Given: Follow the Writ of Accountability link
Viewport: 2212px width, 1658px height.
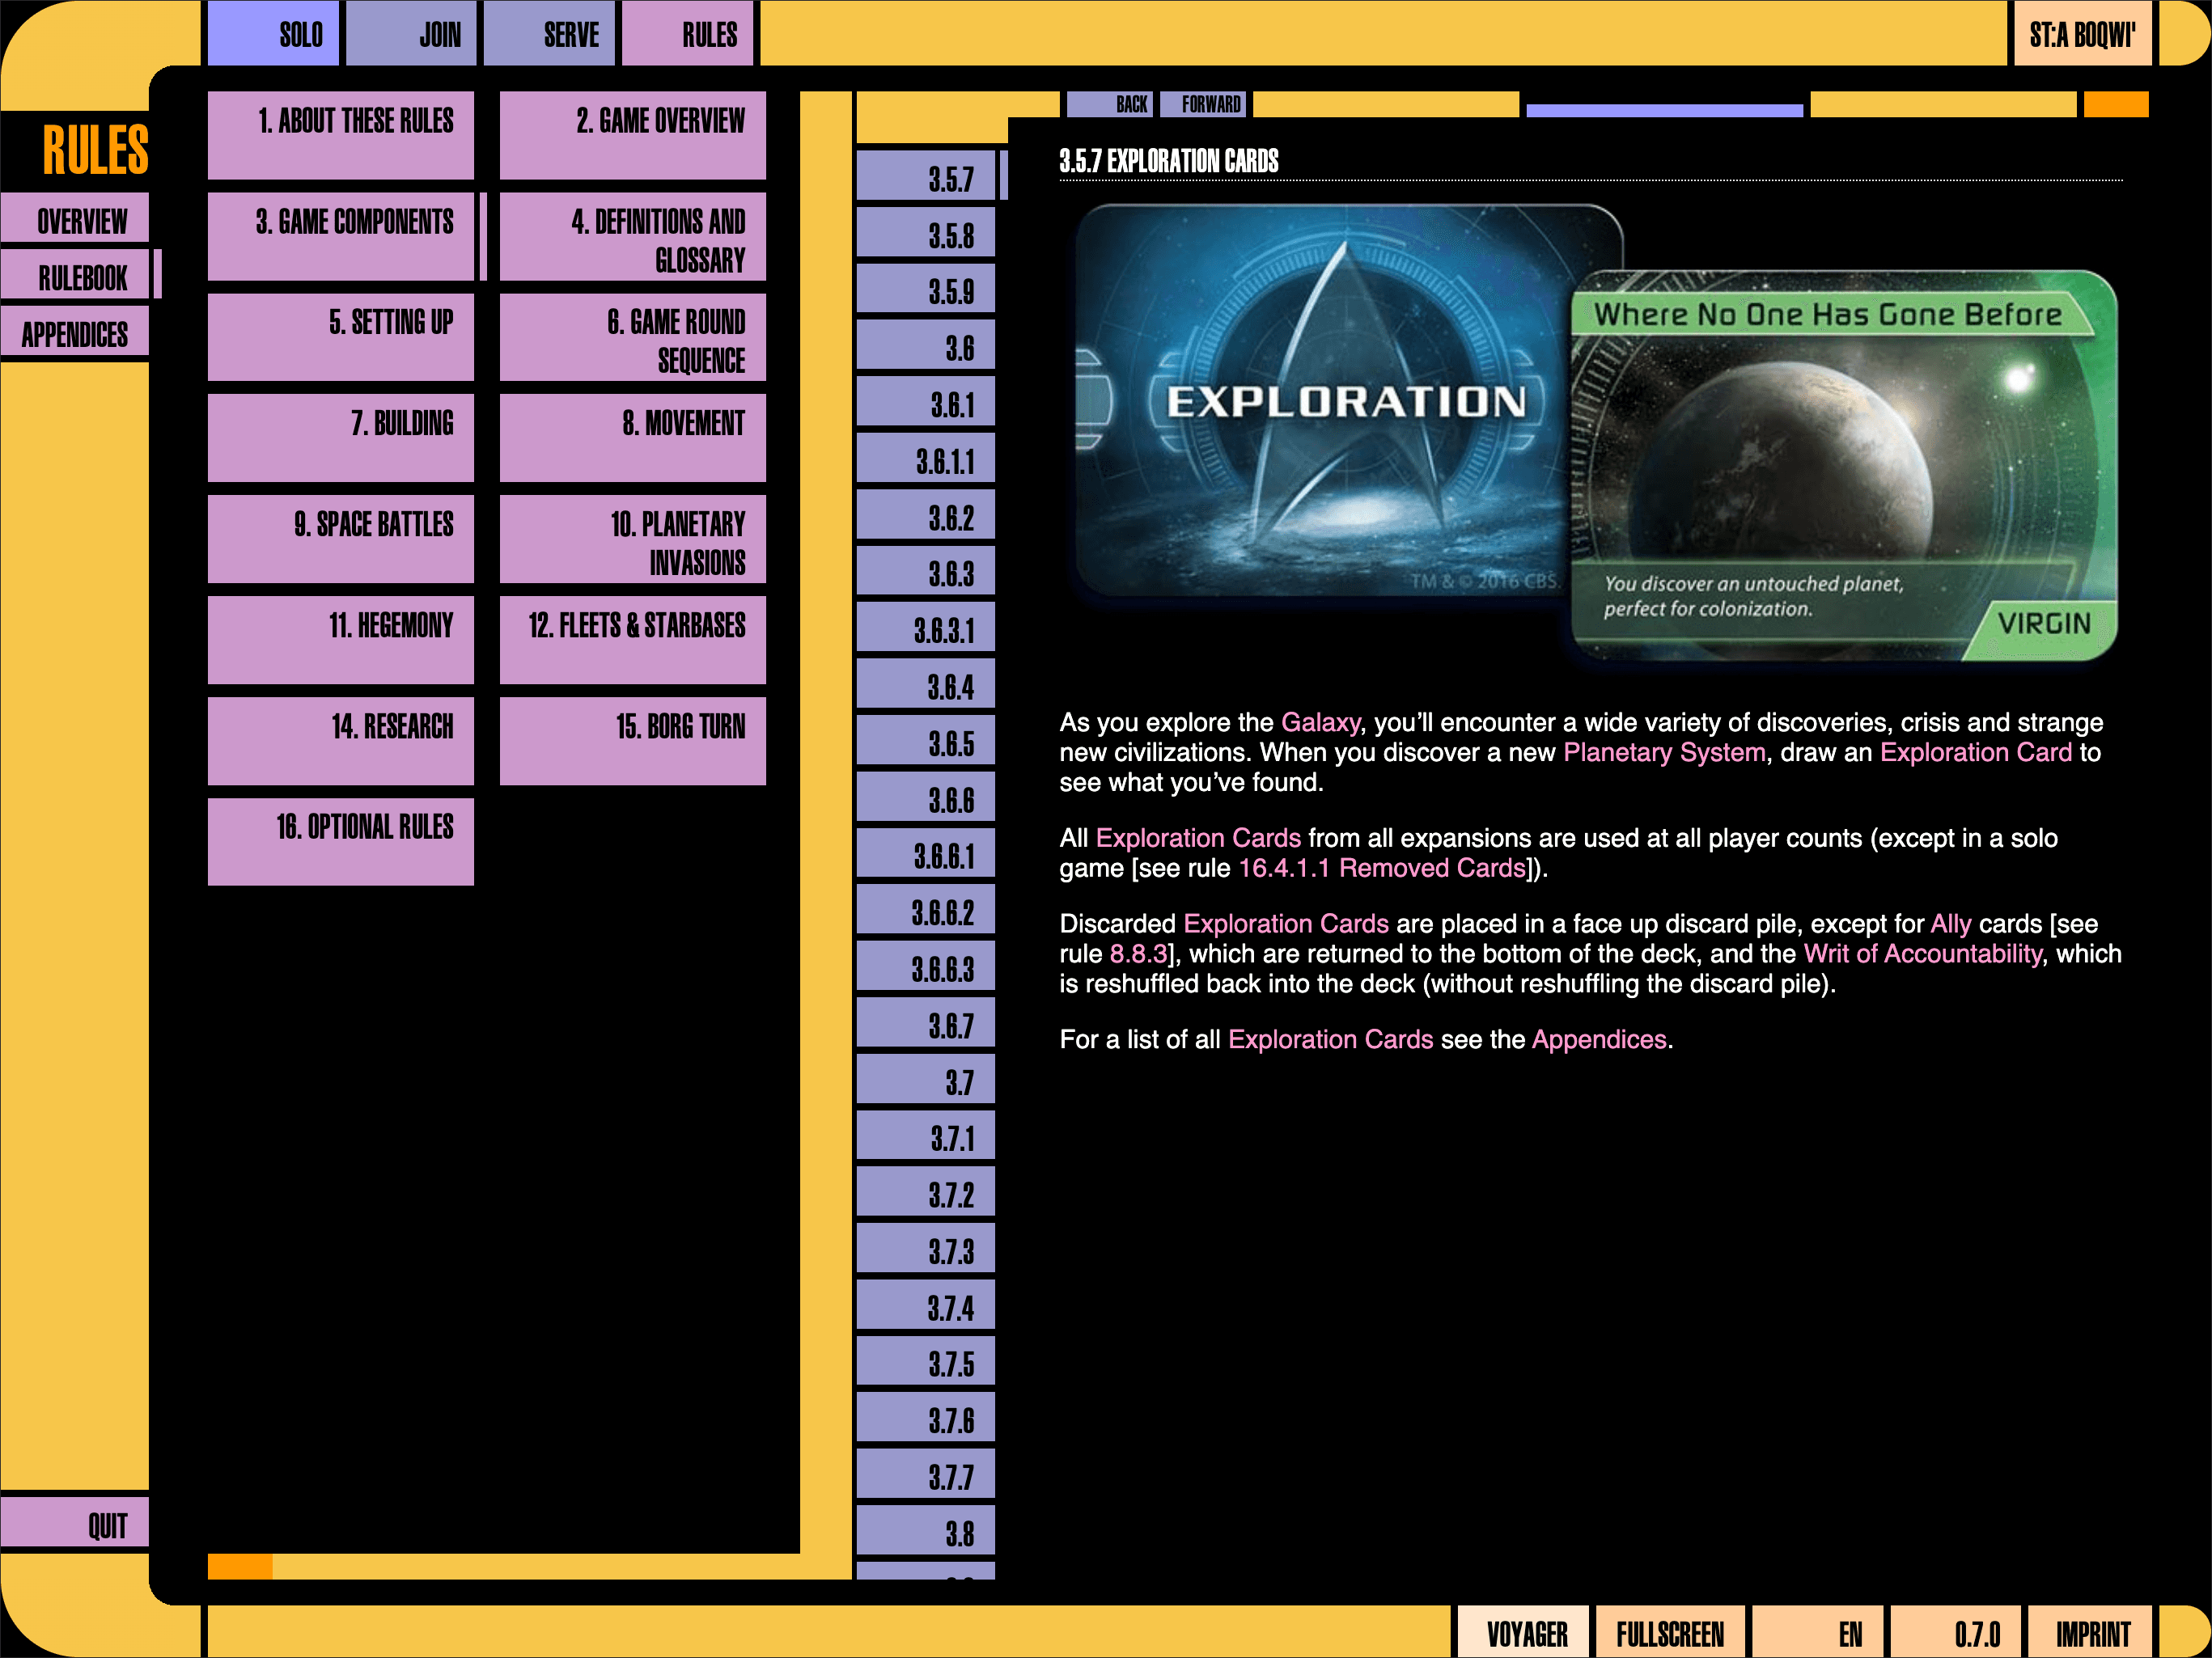Looking at the screenshot, I should (x=1922, y=954).
